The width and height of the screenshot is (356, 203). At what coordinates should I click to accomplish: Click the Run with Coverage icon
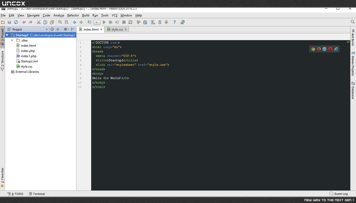[117, 22]
